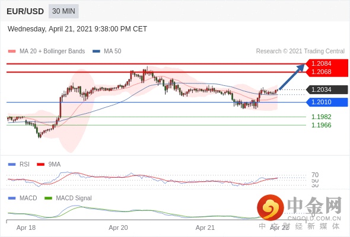
Task: Click the '9MA' legend label
Action: coord(55,165)
